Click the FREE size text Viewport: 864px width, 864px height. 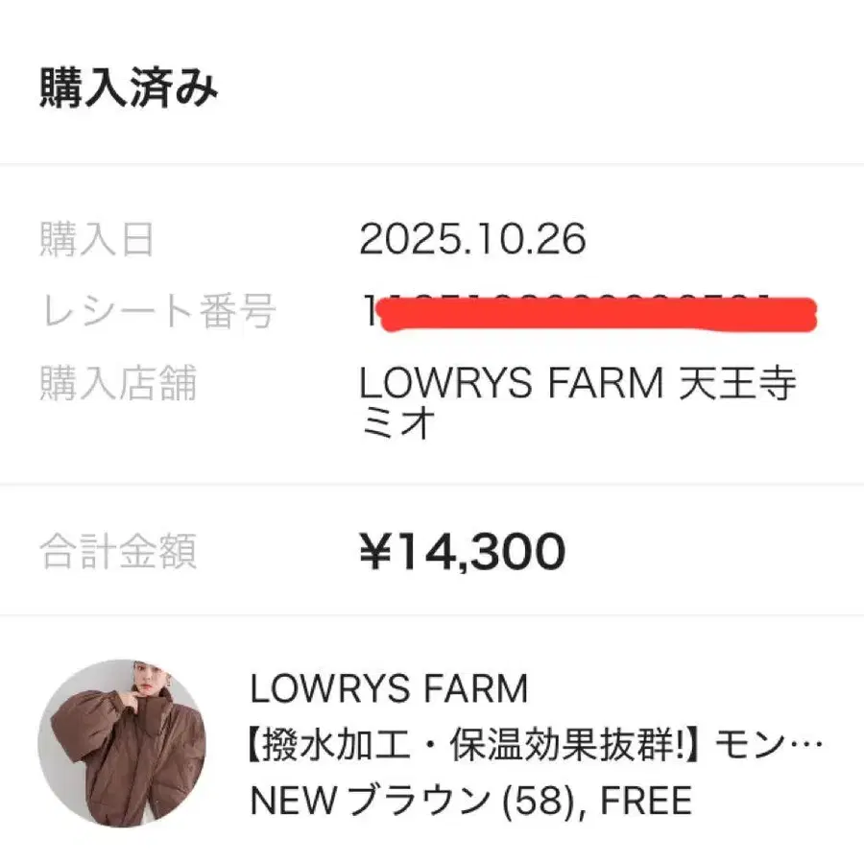646,800
